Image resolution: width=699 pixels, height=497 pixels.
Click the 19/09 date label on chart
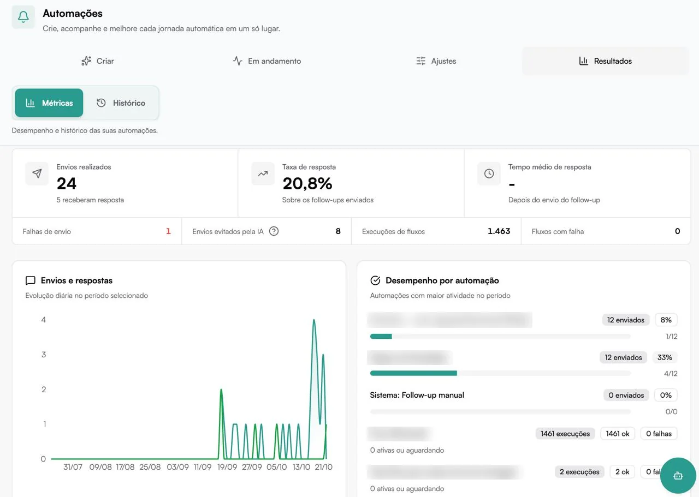pos(227,468)
